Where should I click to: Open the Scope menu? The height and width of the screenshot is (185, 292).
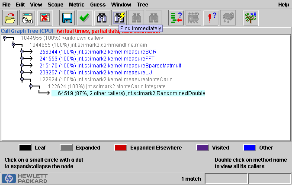pos(55,4)
